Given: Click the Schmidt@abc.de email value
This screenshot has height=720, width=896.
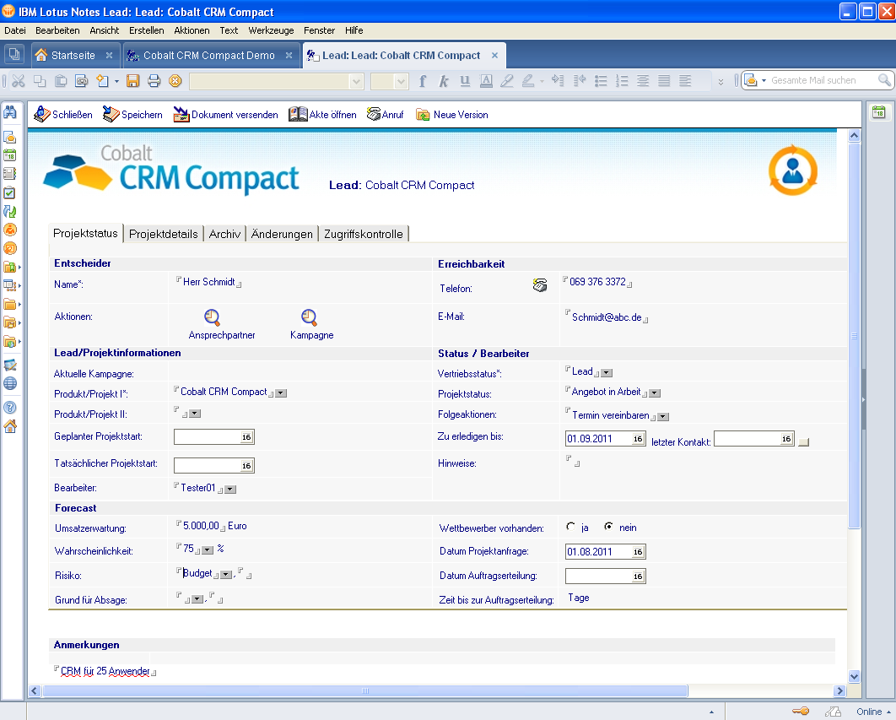Looking at the screenshot, I should coord(607,317).
